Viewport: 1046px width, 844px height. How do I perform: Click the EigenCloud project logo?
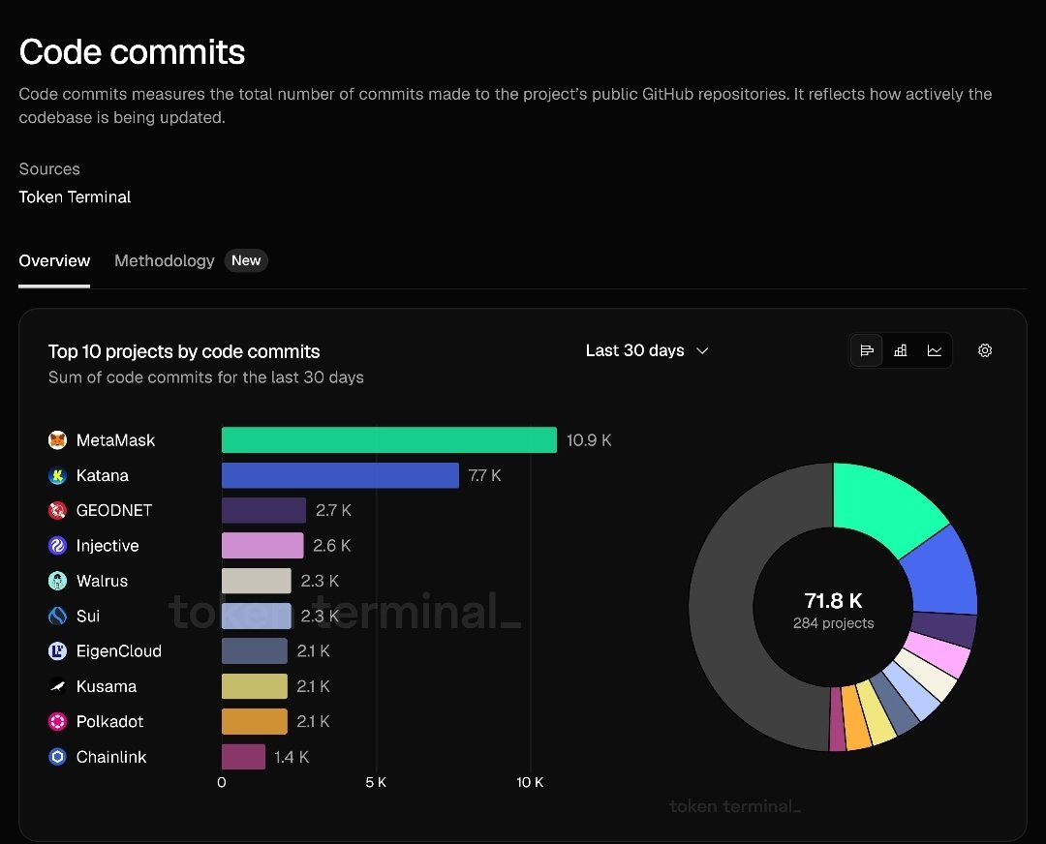pyautogui.click(x=58, y=651)
